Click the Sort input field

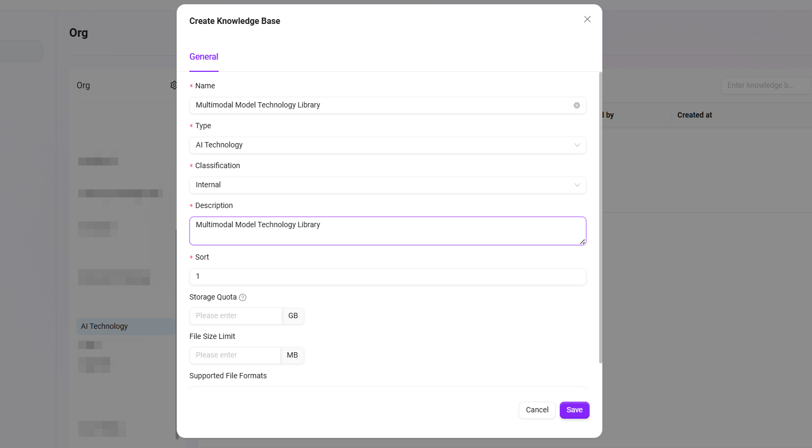point(387,277)
